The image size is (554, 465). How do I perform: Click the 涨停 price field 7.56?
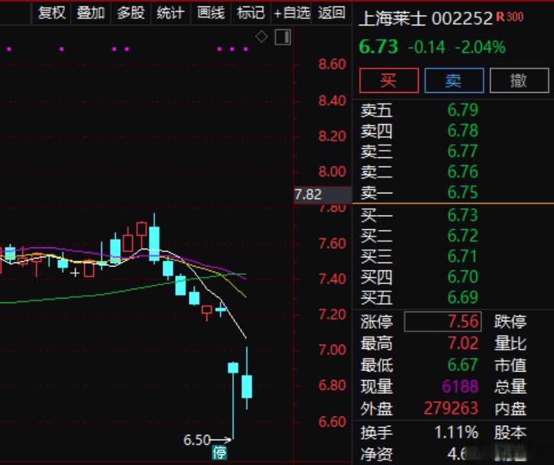coord(443,321)
